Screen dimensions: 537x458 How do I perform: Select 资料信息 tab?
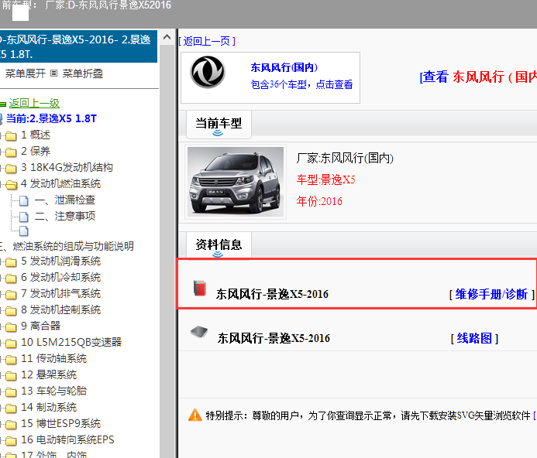(219, 245)
